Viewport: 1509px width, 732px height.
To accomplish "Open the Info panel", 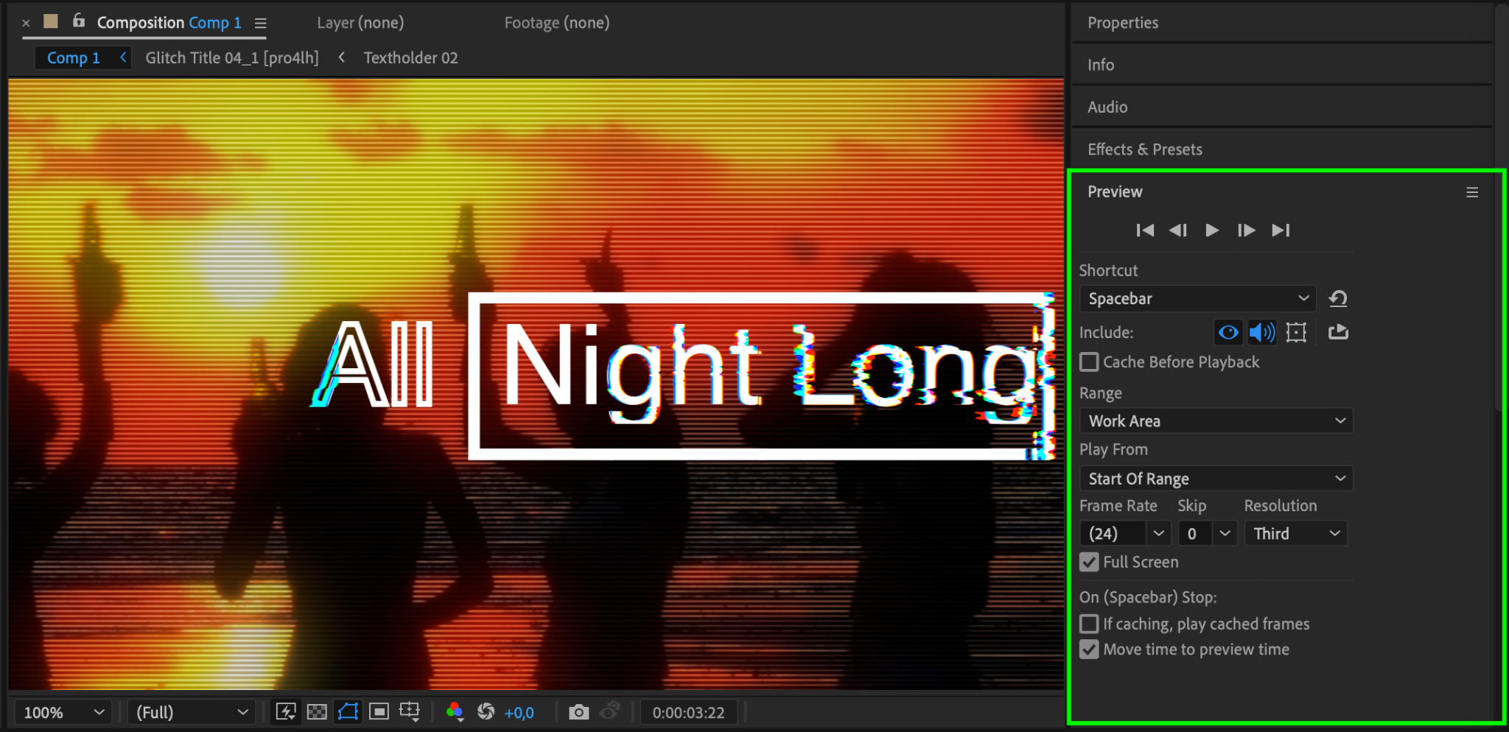I will 1101,65.
